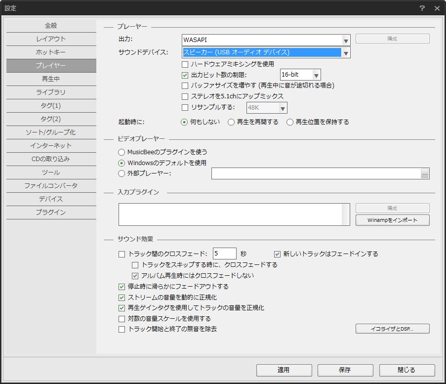This screenshot has height=384, width=446.
Task: Select the プレイヤー tab
Action: click(51, 66)
